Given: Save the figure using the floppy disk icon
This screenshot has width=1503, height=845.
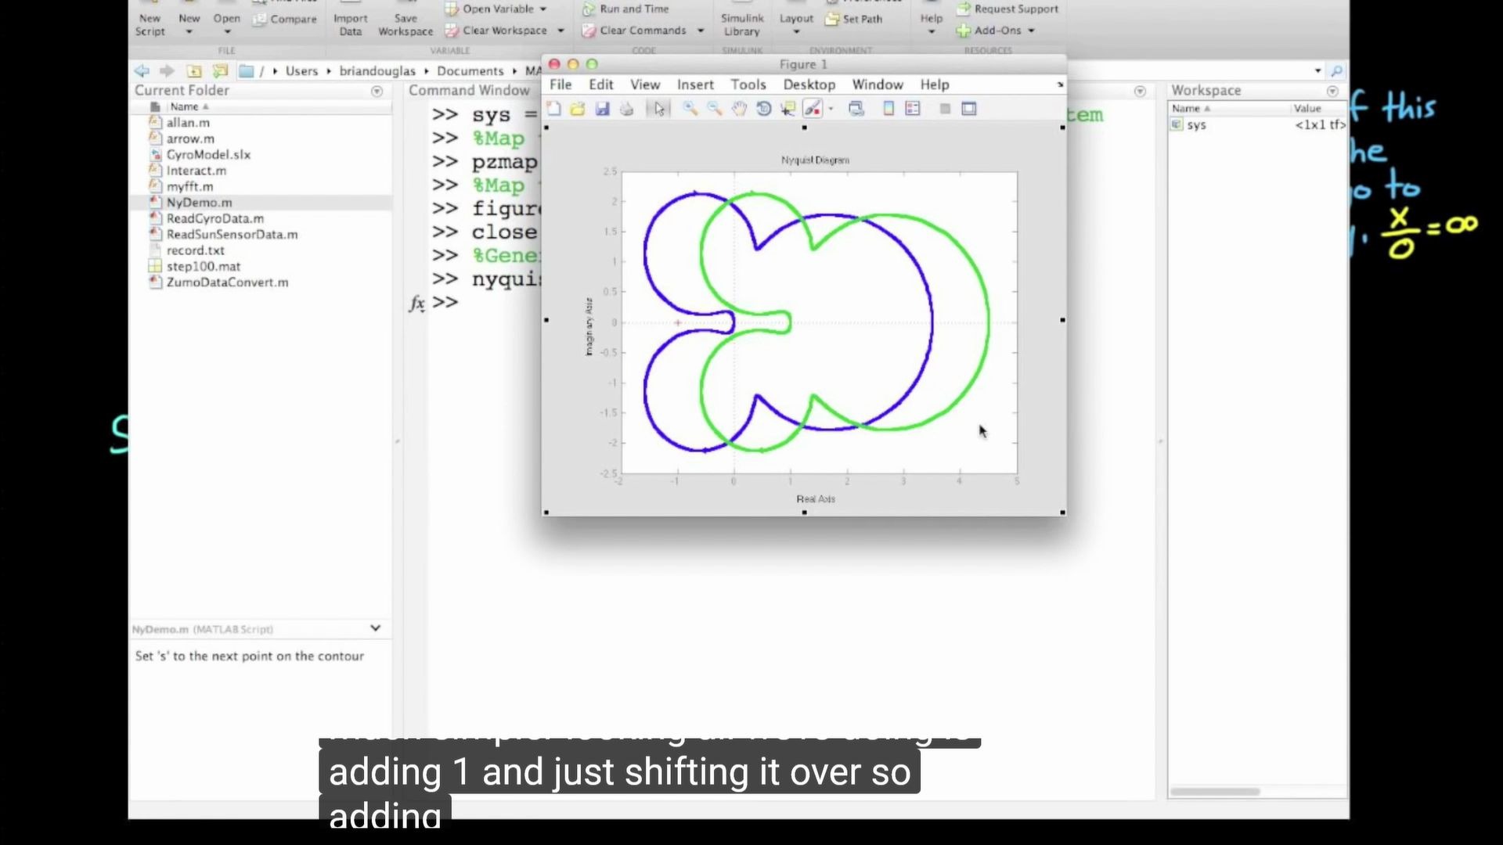Looking at the screenshot, I should (x=602, y=110).
